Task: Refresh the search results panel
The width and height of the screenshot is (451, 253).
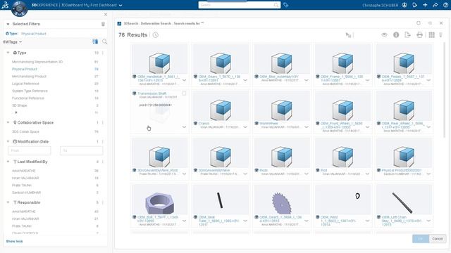Action: click(419, 23)
